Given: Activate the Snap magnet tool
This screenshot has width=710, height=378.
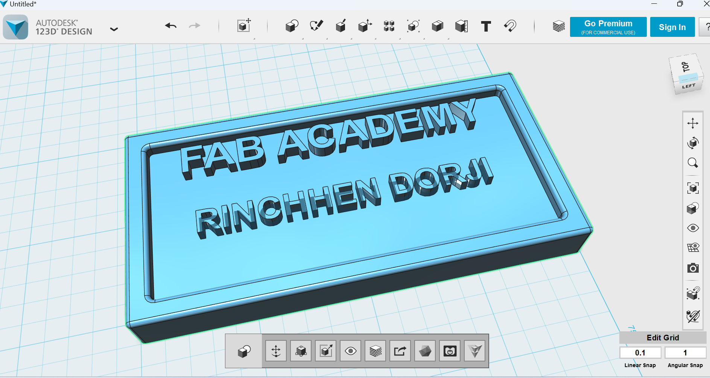Looking at the screenshot, I should (x=510, y=26).
